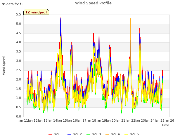Screen dimensions: 187x140
Task: Click the Time x-axis title
Action: [x=165, y=125]
